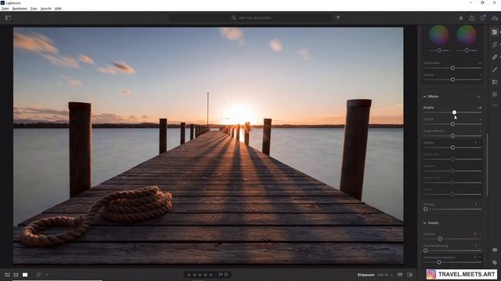This screenshot has height=281, width=501.
Task: Open the help clock icon in top bar
Action: coord(482,18)
